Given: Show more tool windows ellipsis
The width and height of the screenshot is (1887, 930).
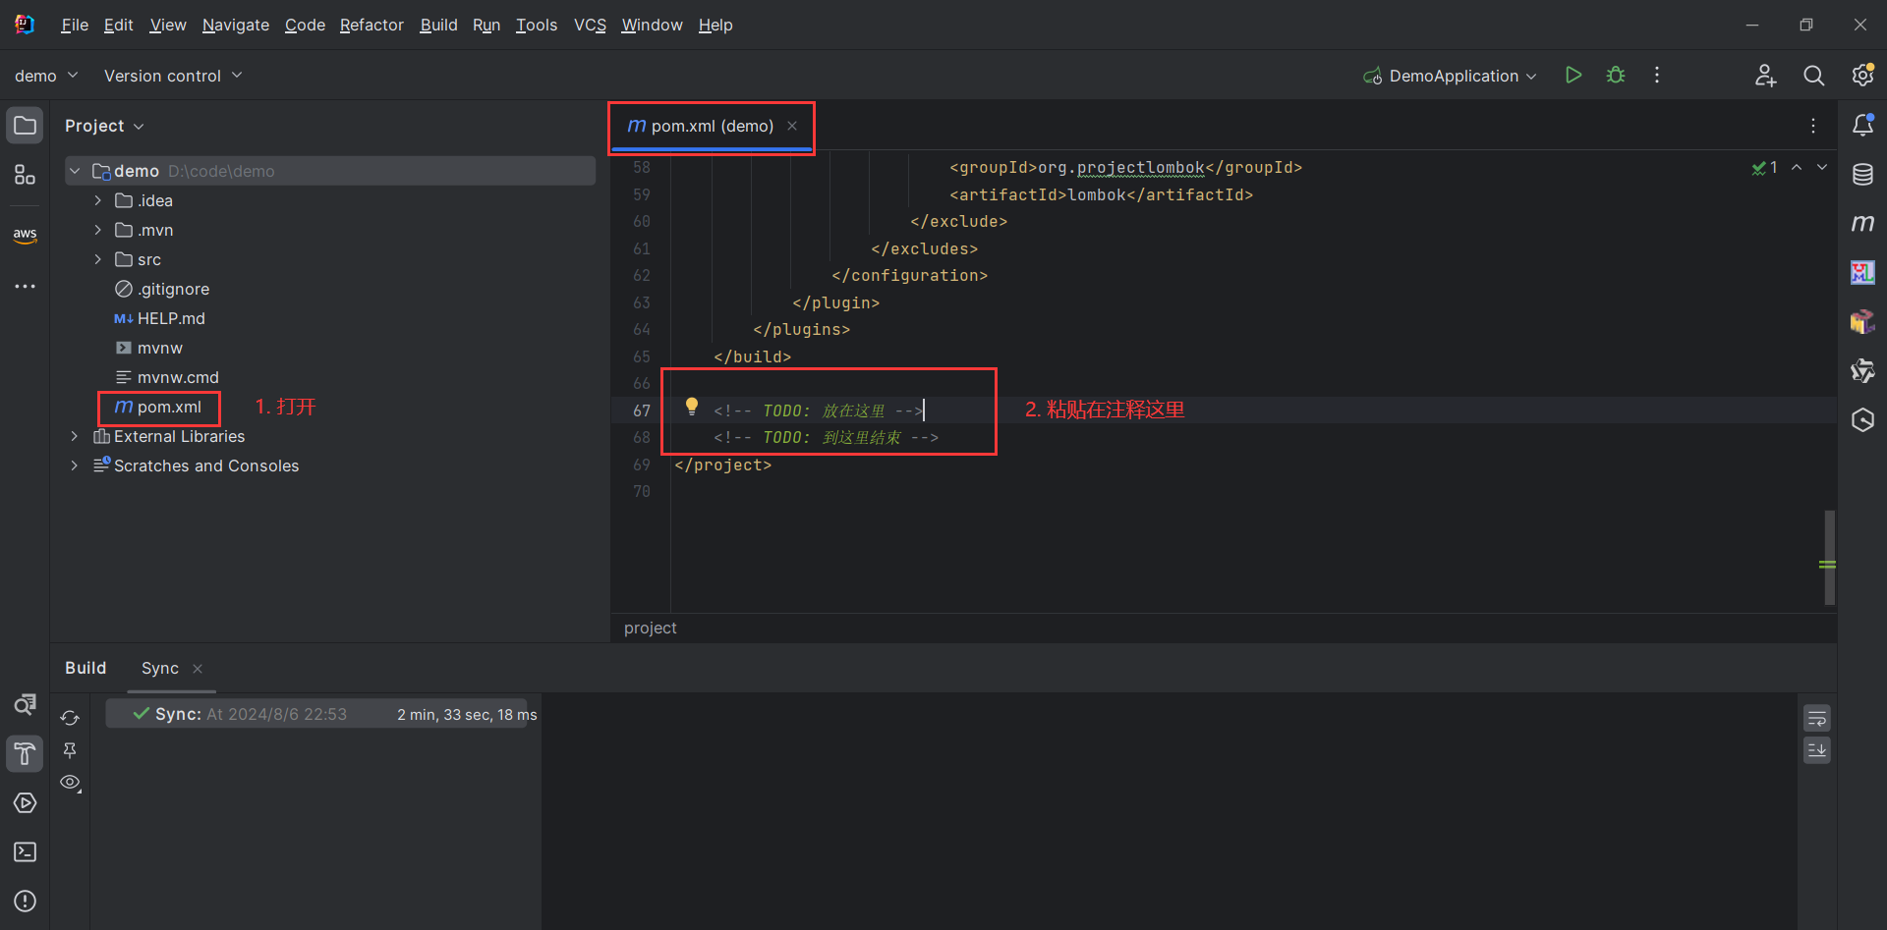Looking at the screenshot, I should 26,286.
